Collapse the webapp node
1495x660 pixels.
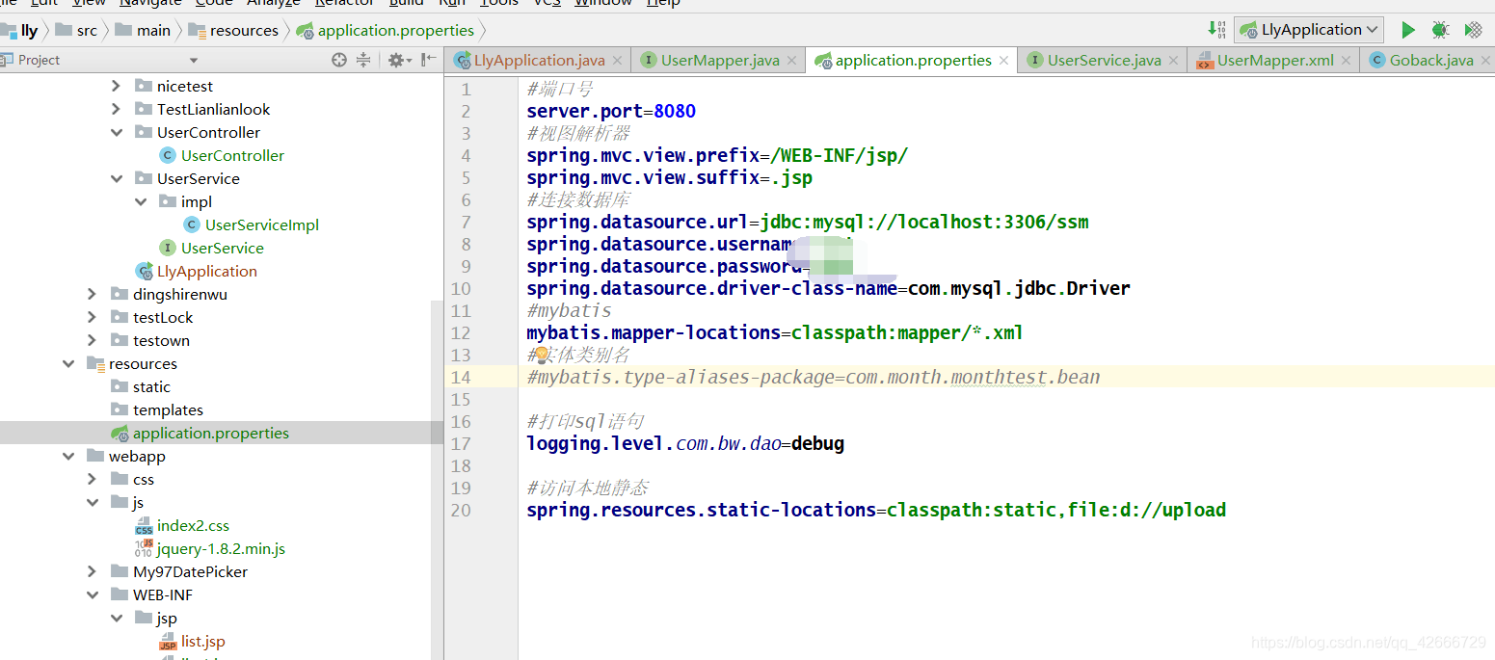point(68,455)
